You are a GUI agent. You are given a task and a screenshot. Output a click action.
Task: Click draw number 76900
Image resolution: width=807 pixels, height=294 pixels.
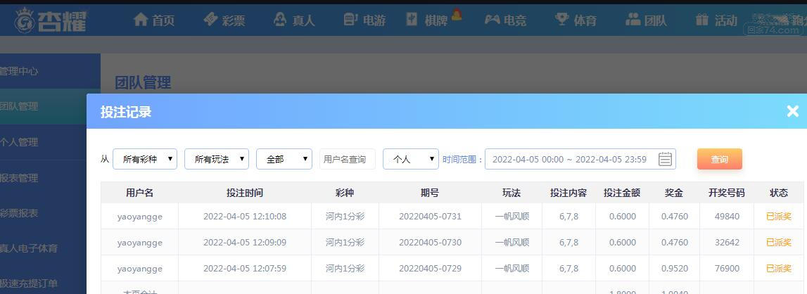pos(727,268)
